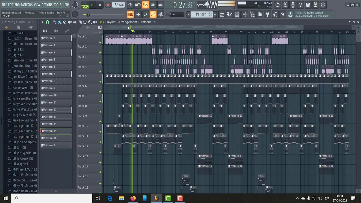Open the EDIT menu
361x203 pixels.
coord(11,5)
